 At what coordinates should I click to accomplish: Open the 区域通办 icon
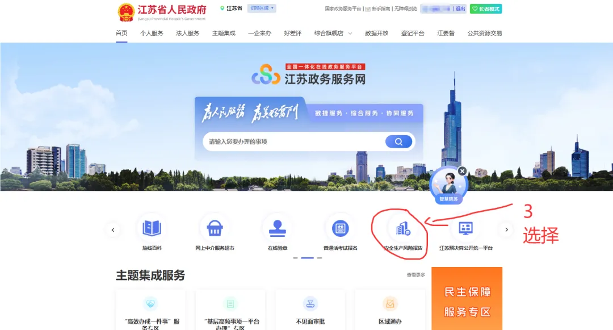click(x=390, y=303)
